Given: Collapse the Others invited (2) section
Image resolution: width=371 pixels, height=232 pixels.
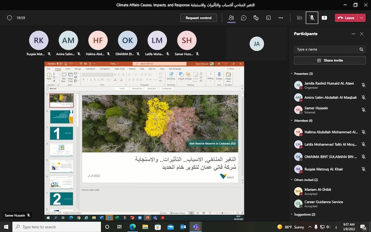Looking at the screenshot, I should tap(292, 180).
